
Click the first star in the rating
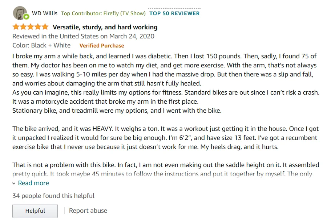[16, 27]
